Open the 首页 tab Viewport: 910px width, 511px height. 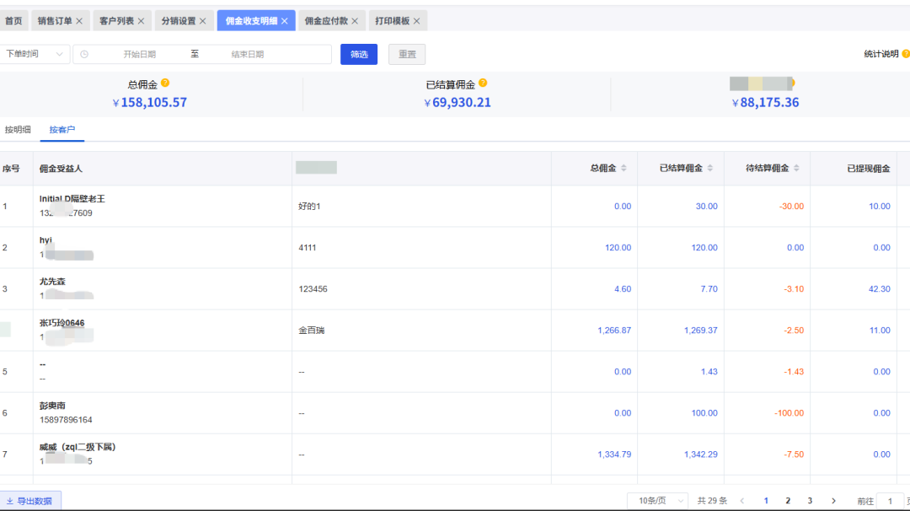pyautogui.click(x=13, y=21)
